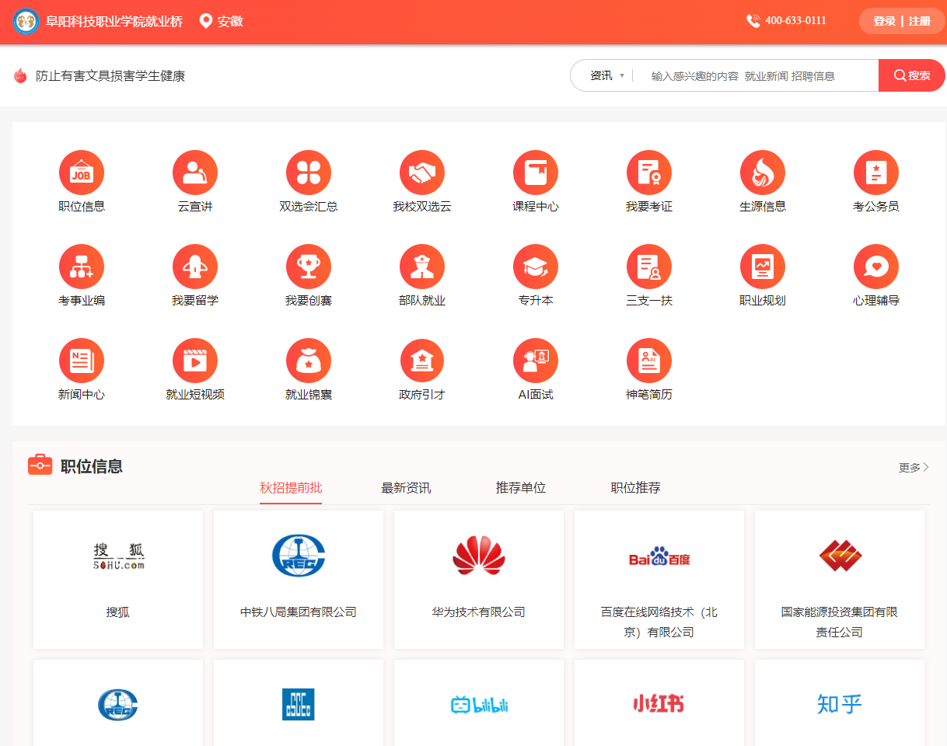Open the 双选会汇总 icon
Screen dimensions: 947x746
pyautogui.click(x=309, y=173)
